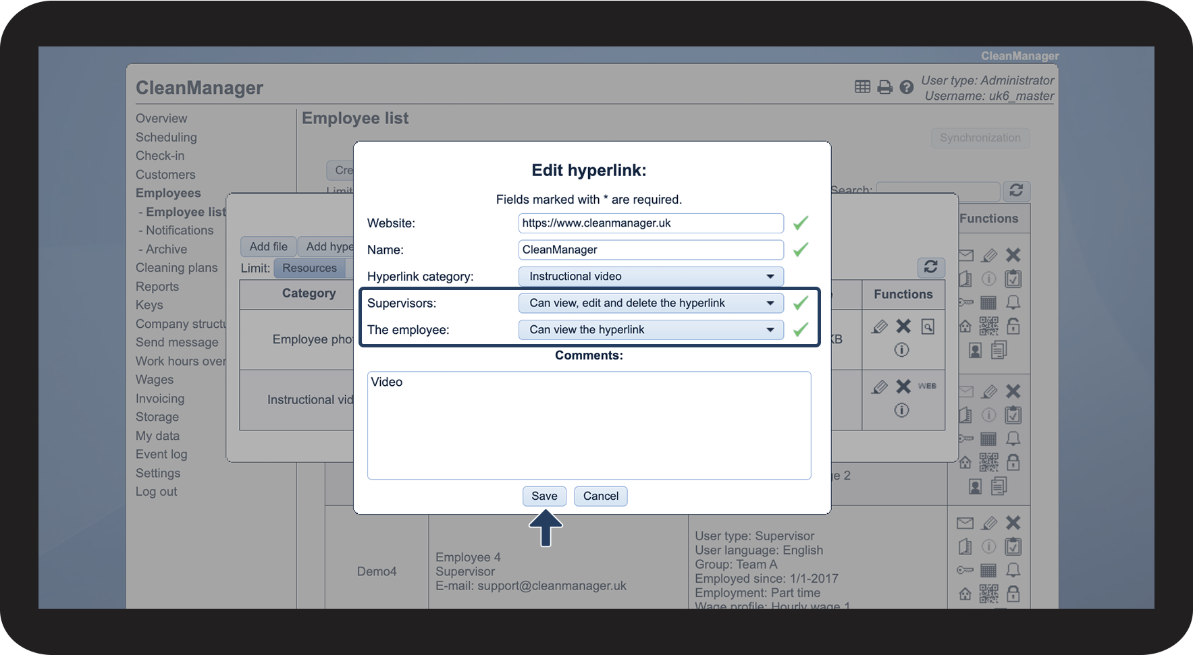This screenshot has height=655, width=1193.
Task: Save the hyperlink changes
Action: [544, 496]
